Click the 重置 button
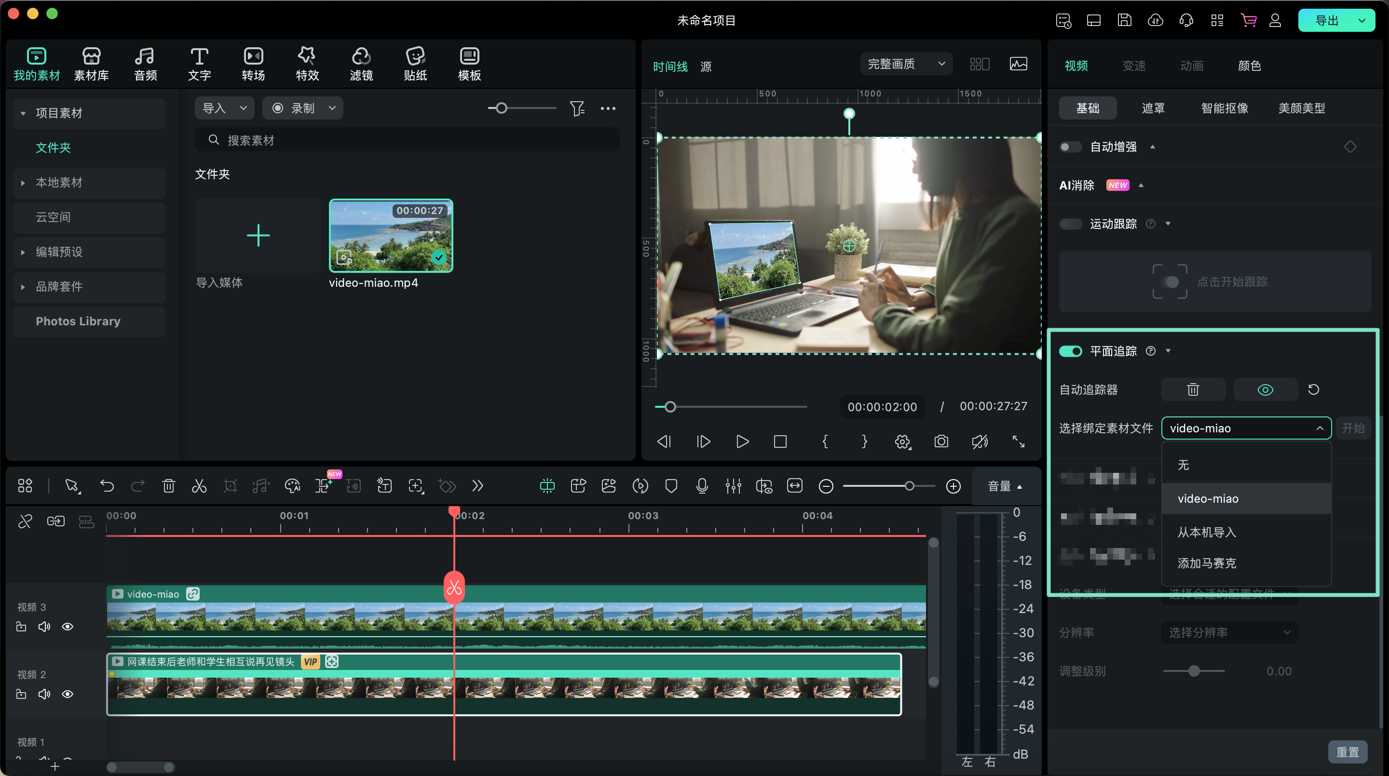Image resolution: width=1389 pixels, height=776 pixels. [1347, 752]
